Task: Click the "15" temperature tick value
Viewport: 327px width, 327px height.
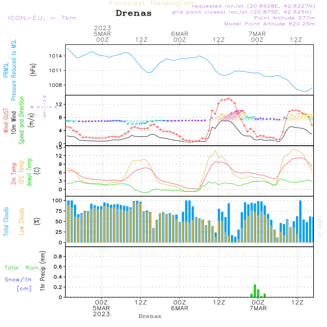Action: [59, 147]
